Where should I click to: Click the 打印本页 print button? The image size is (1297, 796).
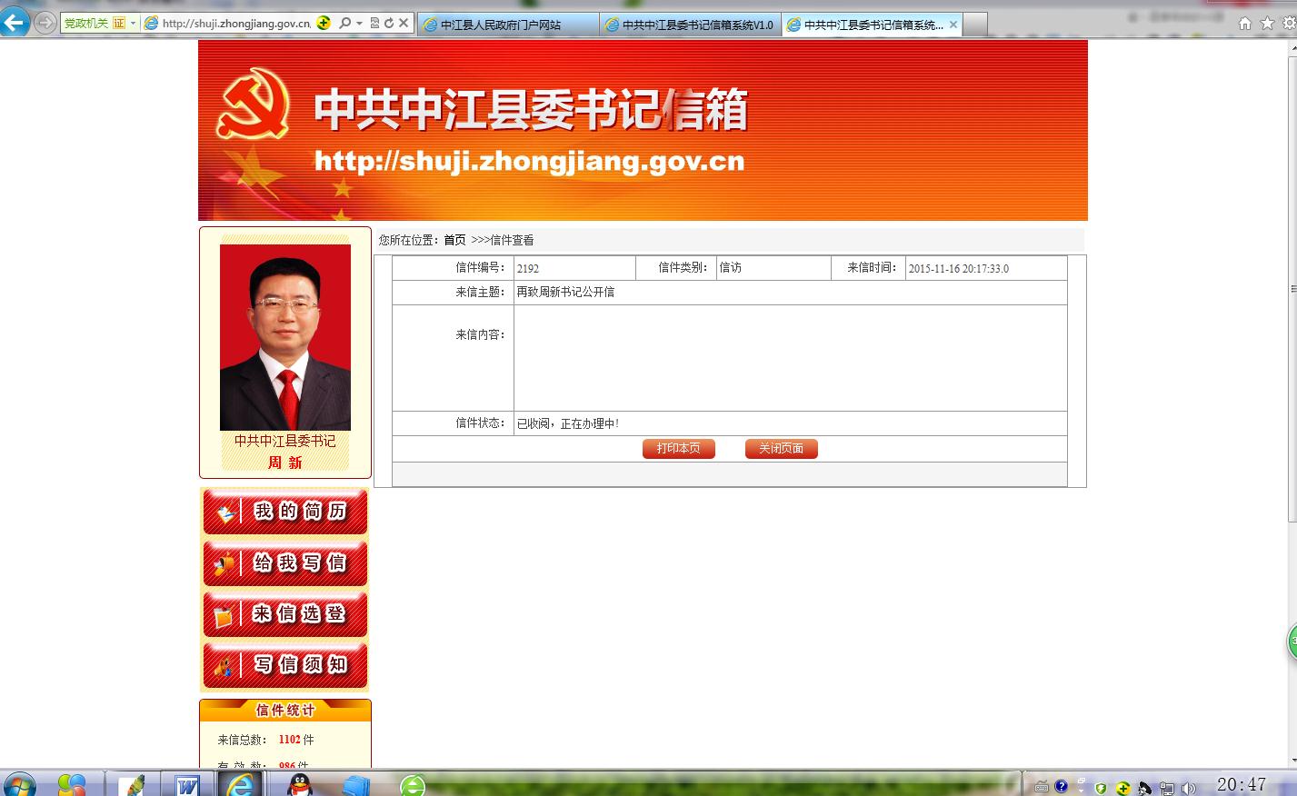[678, 449]
